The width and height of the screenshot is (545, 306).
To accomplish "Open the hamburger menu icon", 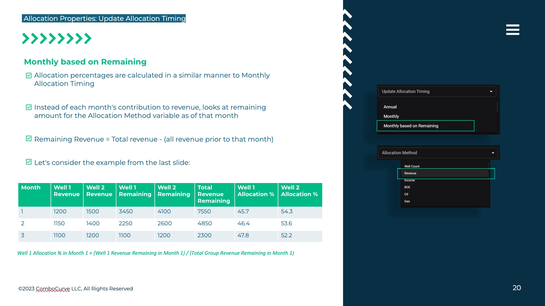I will (512, 30).
